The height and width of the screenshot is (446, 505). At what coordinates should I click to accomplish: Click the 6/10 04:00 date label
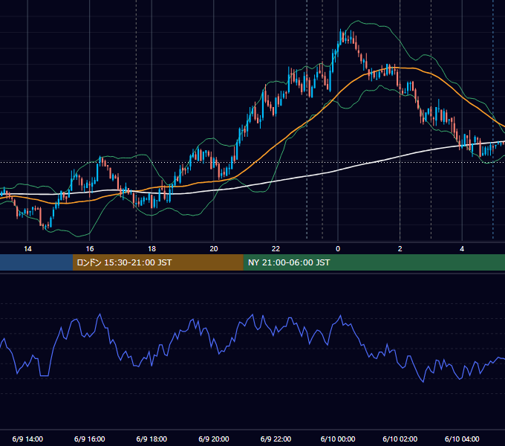462,439
